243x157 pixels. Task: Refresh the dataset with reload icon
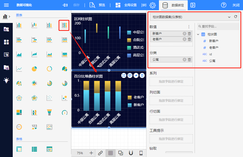click(x=236, y=17)
